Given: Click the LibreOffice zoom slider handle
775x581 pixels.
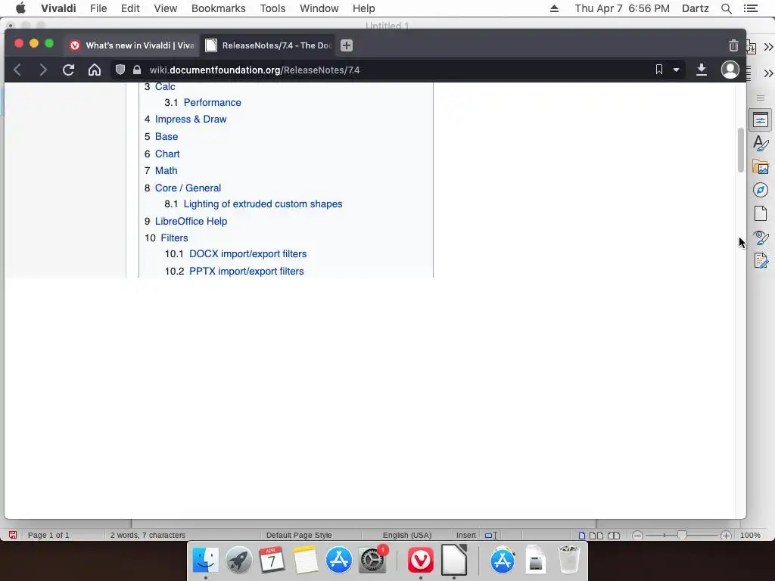Looking at the screenshot, I should click(682, 535).
